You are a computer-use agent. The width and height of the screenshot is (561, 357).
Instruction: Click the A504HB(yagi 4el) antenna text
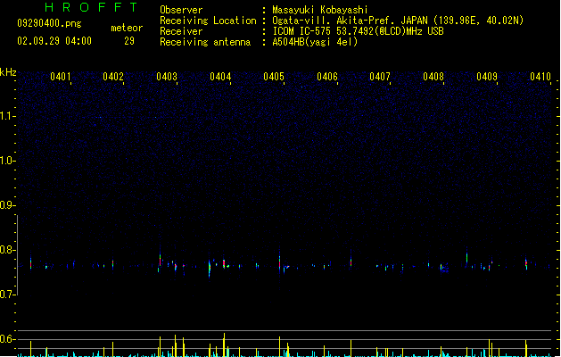coord(315,42)
